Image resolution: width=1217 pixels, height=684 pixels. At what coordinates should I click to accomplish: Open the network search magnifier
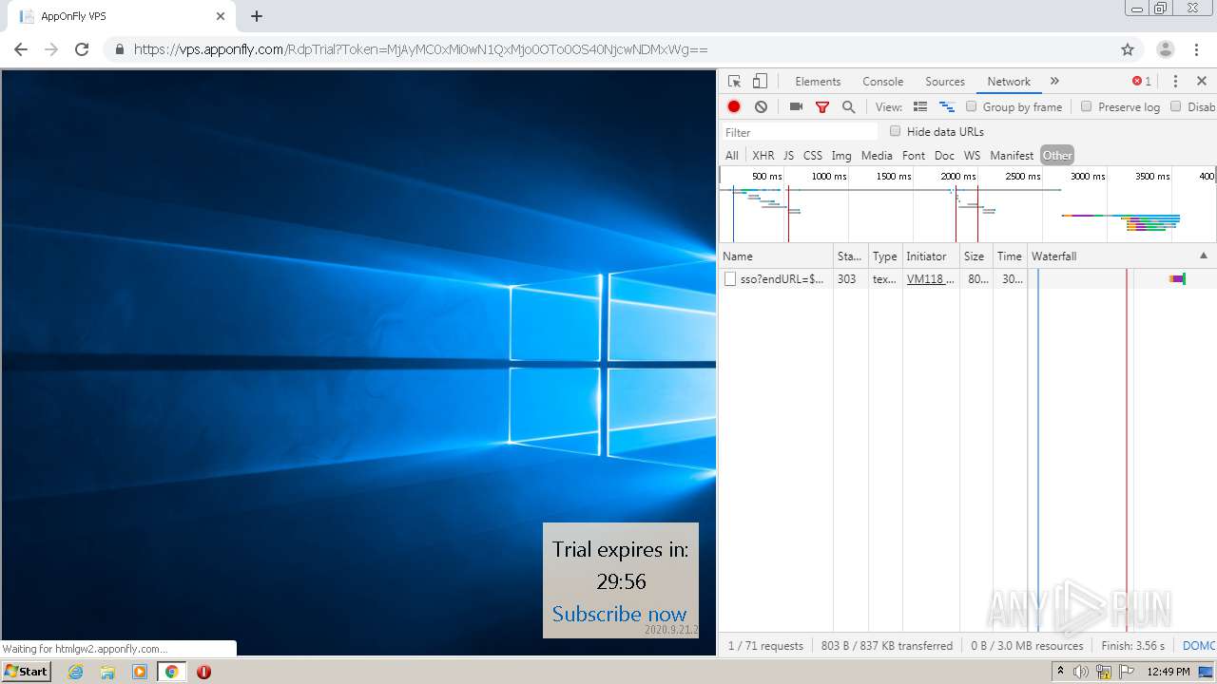849,107
